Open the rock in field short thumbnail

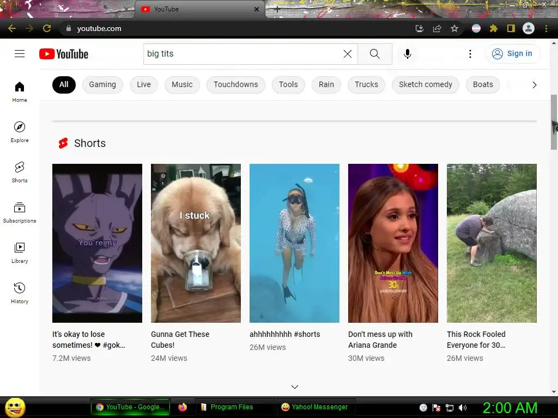coord(492,243)
